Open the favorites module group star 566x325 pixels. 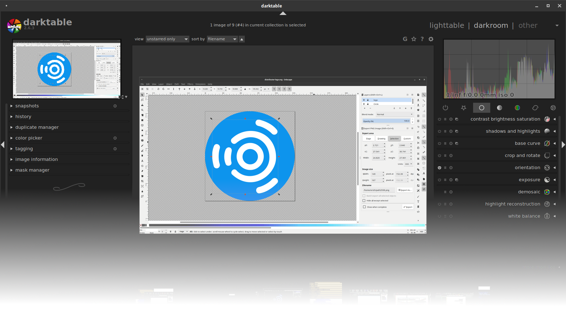point(463,108)
